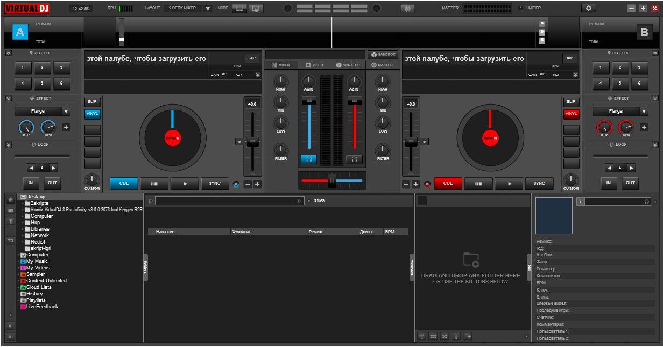The width and height of the screenshot is (663, 347).
Task: Click the back arrow icon in browser sidebar
Action: (10, 240)
